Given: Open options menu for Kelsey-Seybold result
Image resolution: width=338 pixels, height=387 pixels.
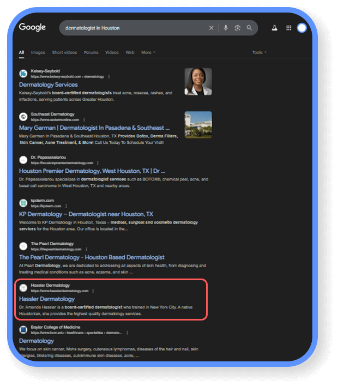Looking at the screenshot, I should (x=109, y=77).
